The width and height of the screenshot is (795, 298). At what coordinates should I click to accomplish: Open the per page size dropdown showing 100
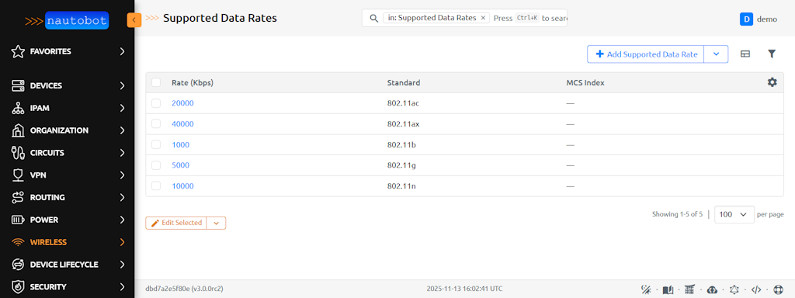[x=734, y=214]
